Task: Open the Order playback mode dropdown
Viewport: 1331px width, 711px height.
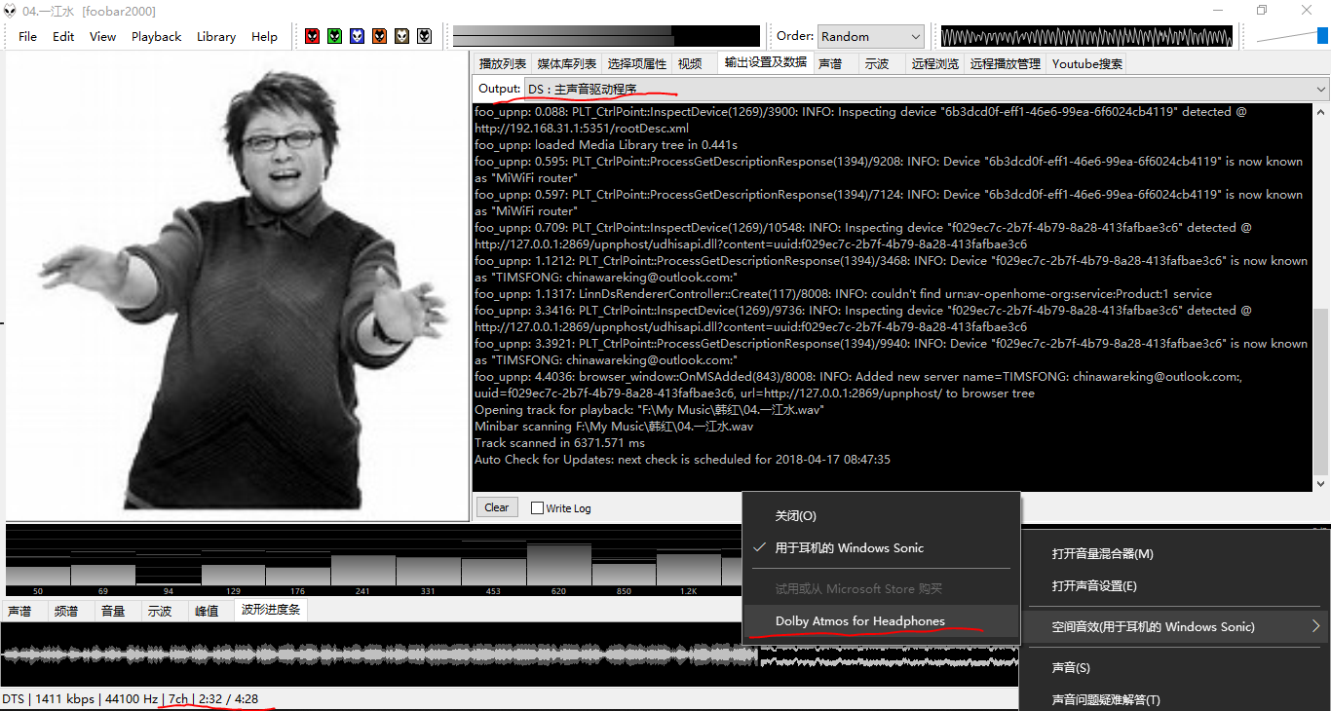Action: 870,36
